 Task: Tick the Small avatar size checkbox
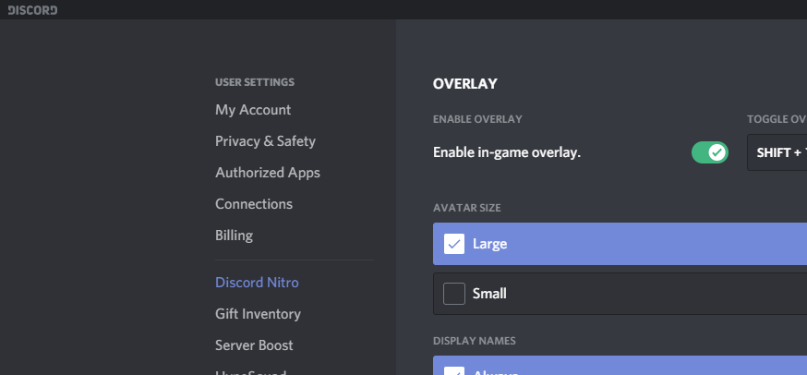tap(454, 294)
